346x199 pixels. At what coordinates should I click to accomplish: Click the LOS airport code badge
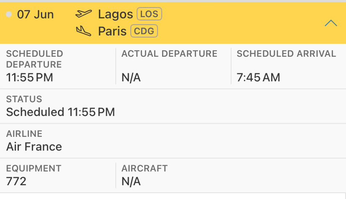[x=149, y=14]
